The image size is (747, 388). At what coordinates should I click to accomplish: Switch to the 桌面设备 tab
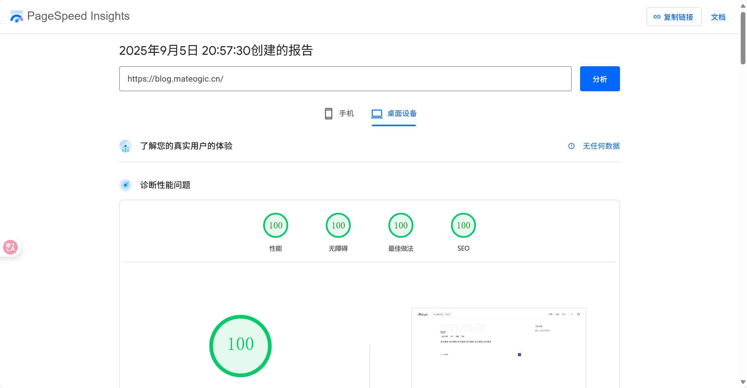click(x=394, y=114)
